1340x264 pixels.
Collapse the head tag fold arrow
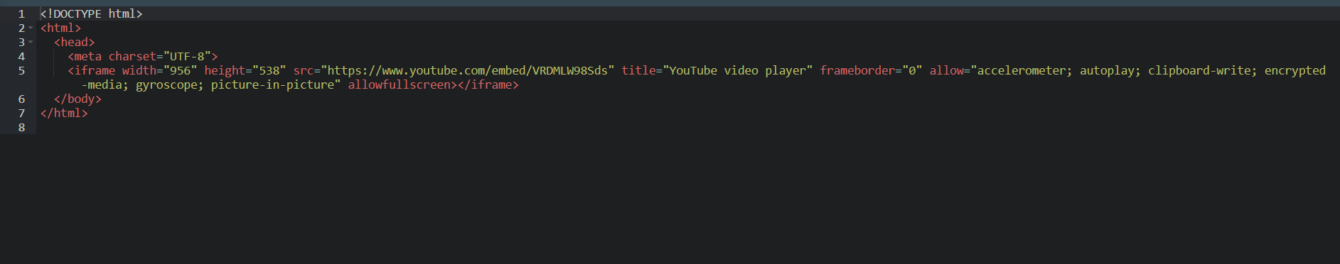(31, 42)
